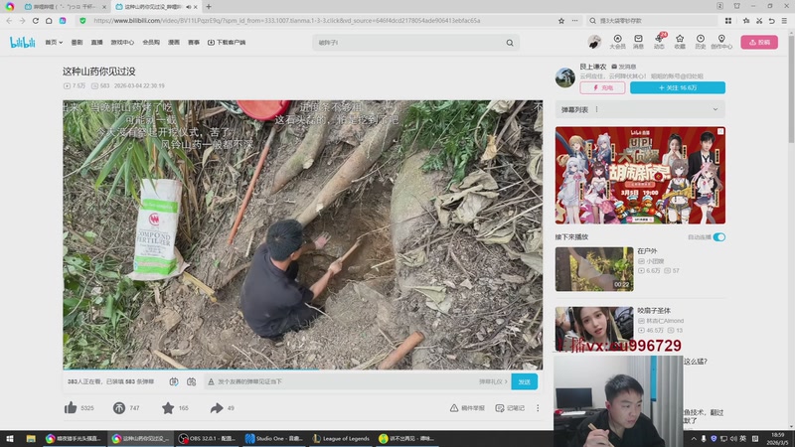Open browser apps grid icon
The image size is (795, 447).
(728, 21)
